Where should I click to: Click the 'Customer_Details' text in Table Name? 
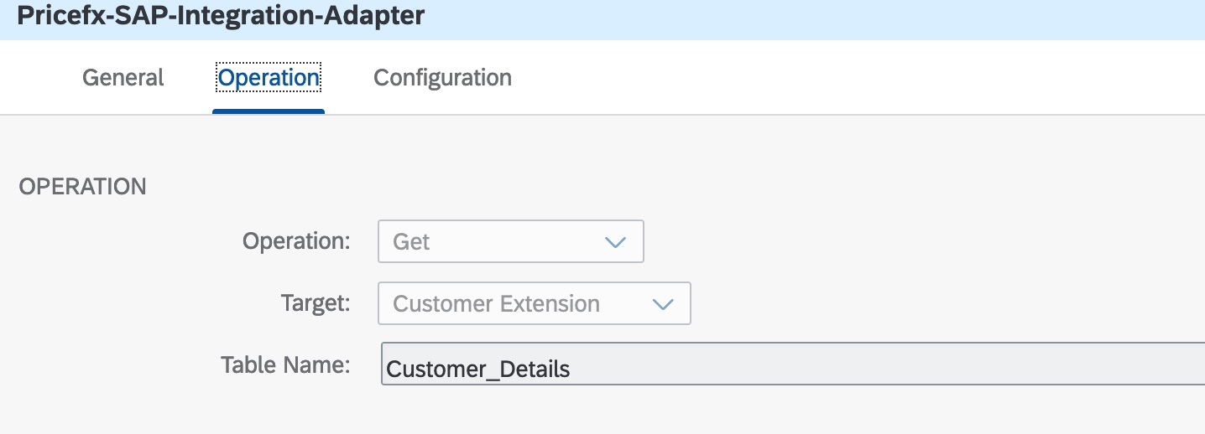(x=477, y=369)
